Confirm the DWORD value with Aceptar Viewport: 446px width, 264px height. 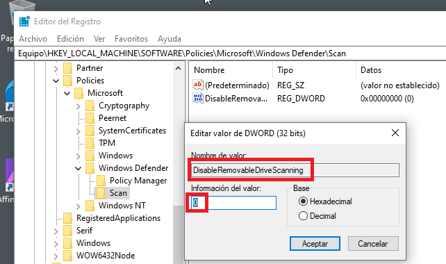[315, 244]
